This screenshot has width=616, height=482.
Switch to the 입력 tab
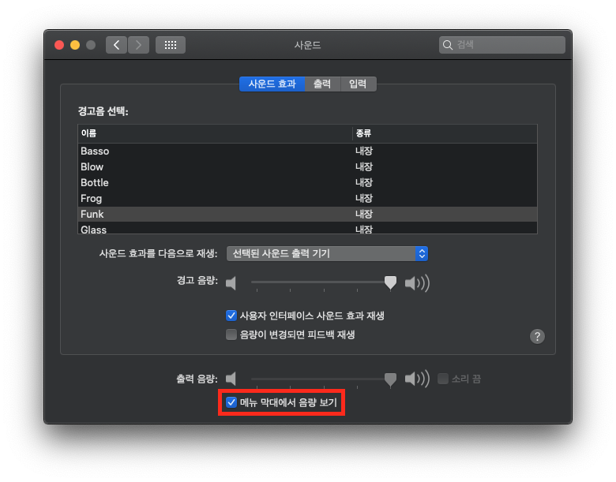(x=358, y=84)
